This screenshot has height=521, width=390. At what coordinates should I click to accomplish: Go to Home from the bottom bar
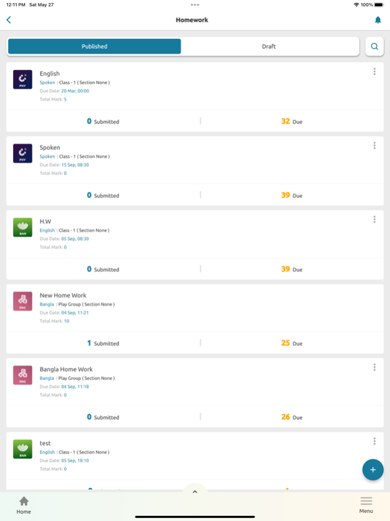tap(24, 505)
